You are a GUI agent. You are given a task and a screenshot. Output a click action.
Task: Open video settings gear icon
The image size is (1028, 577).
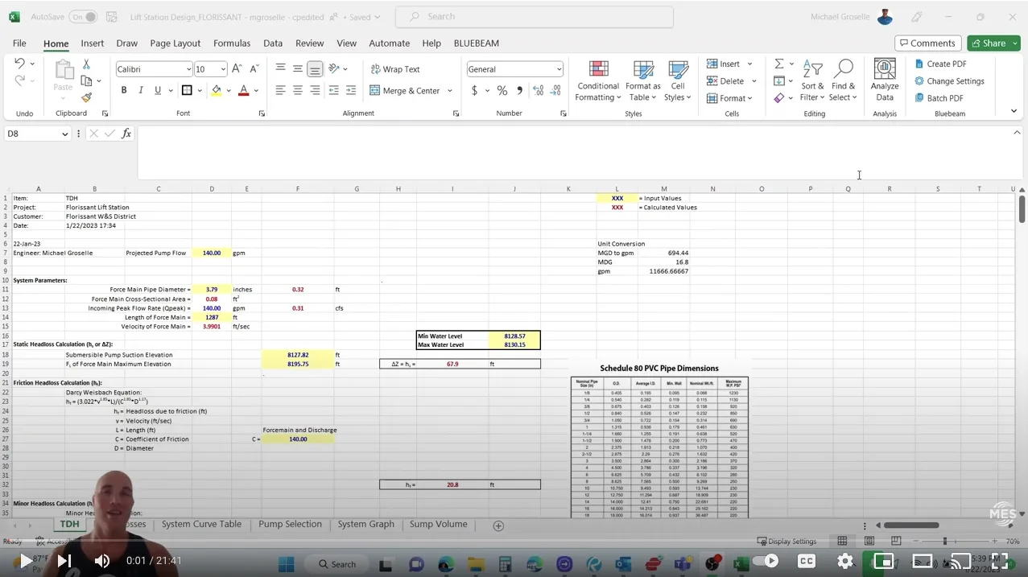(845, 561)
